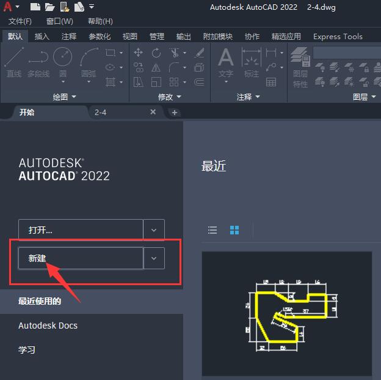
Task: Expand the Modify (修改) panel
Action: (169, 97)
